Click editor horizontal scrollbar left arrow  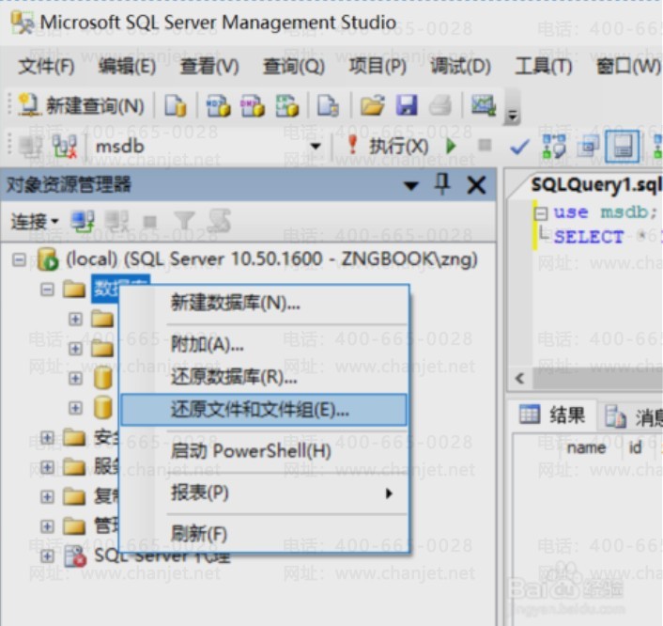point(520,378)
